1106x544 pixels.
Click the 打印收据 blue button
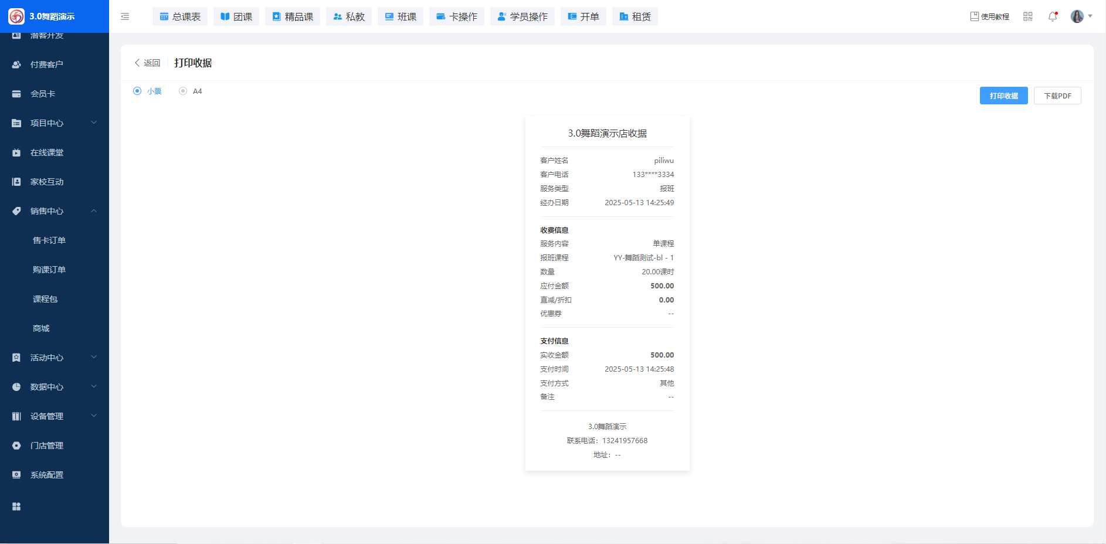click(x=1003, y=96)
